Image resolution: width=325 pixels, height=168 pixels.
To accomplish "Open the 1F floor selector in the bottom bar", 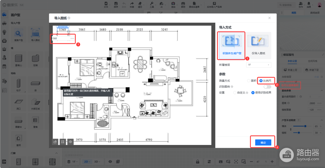I will [x=72, y=162].
